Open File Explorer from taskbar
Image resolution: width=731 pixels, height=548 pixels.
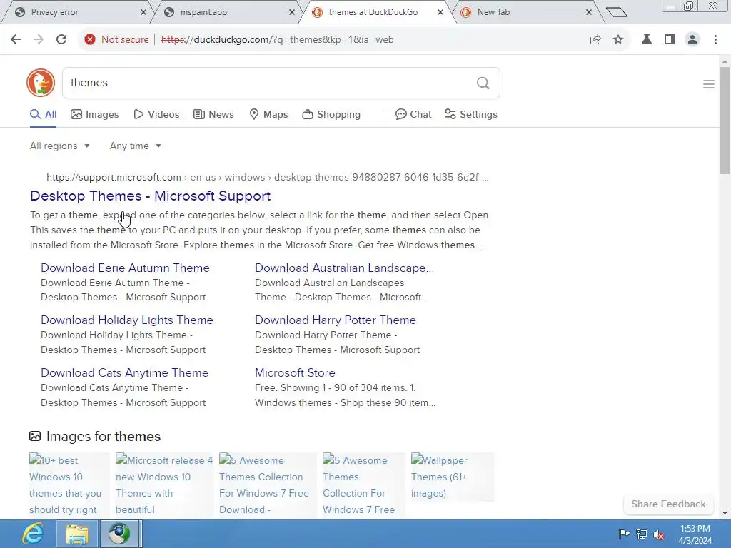pyautogui.click(x=76, y=534)
